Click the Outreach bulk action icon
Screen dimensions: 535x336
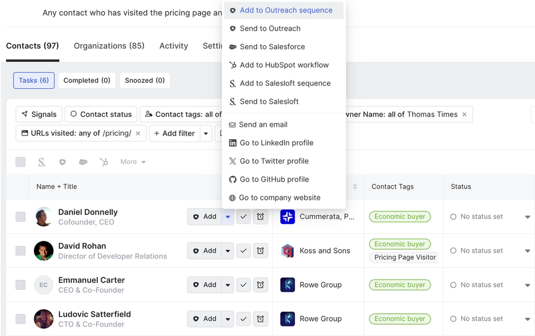coord(63,162)
